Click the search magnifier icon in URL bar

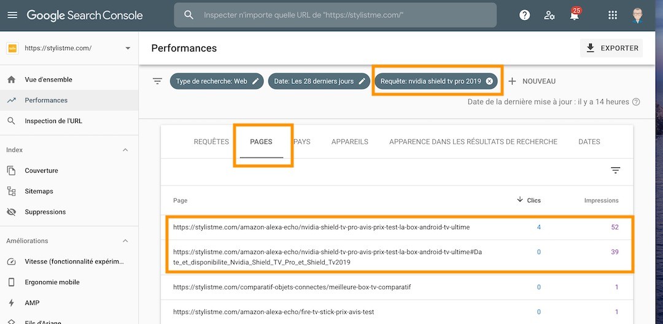click(x=189, y=15)
